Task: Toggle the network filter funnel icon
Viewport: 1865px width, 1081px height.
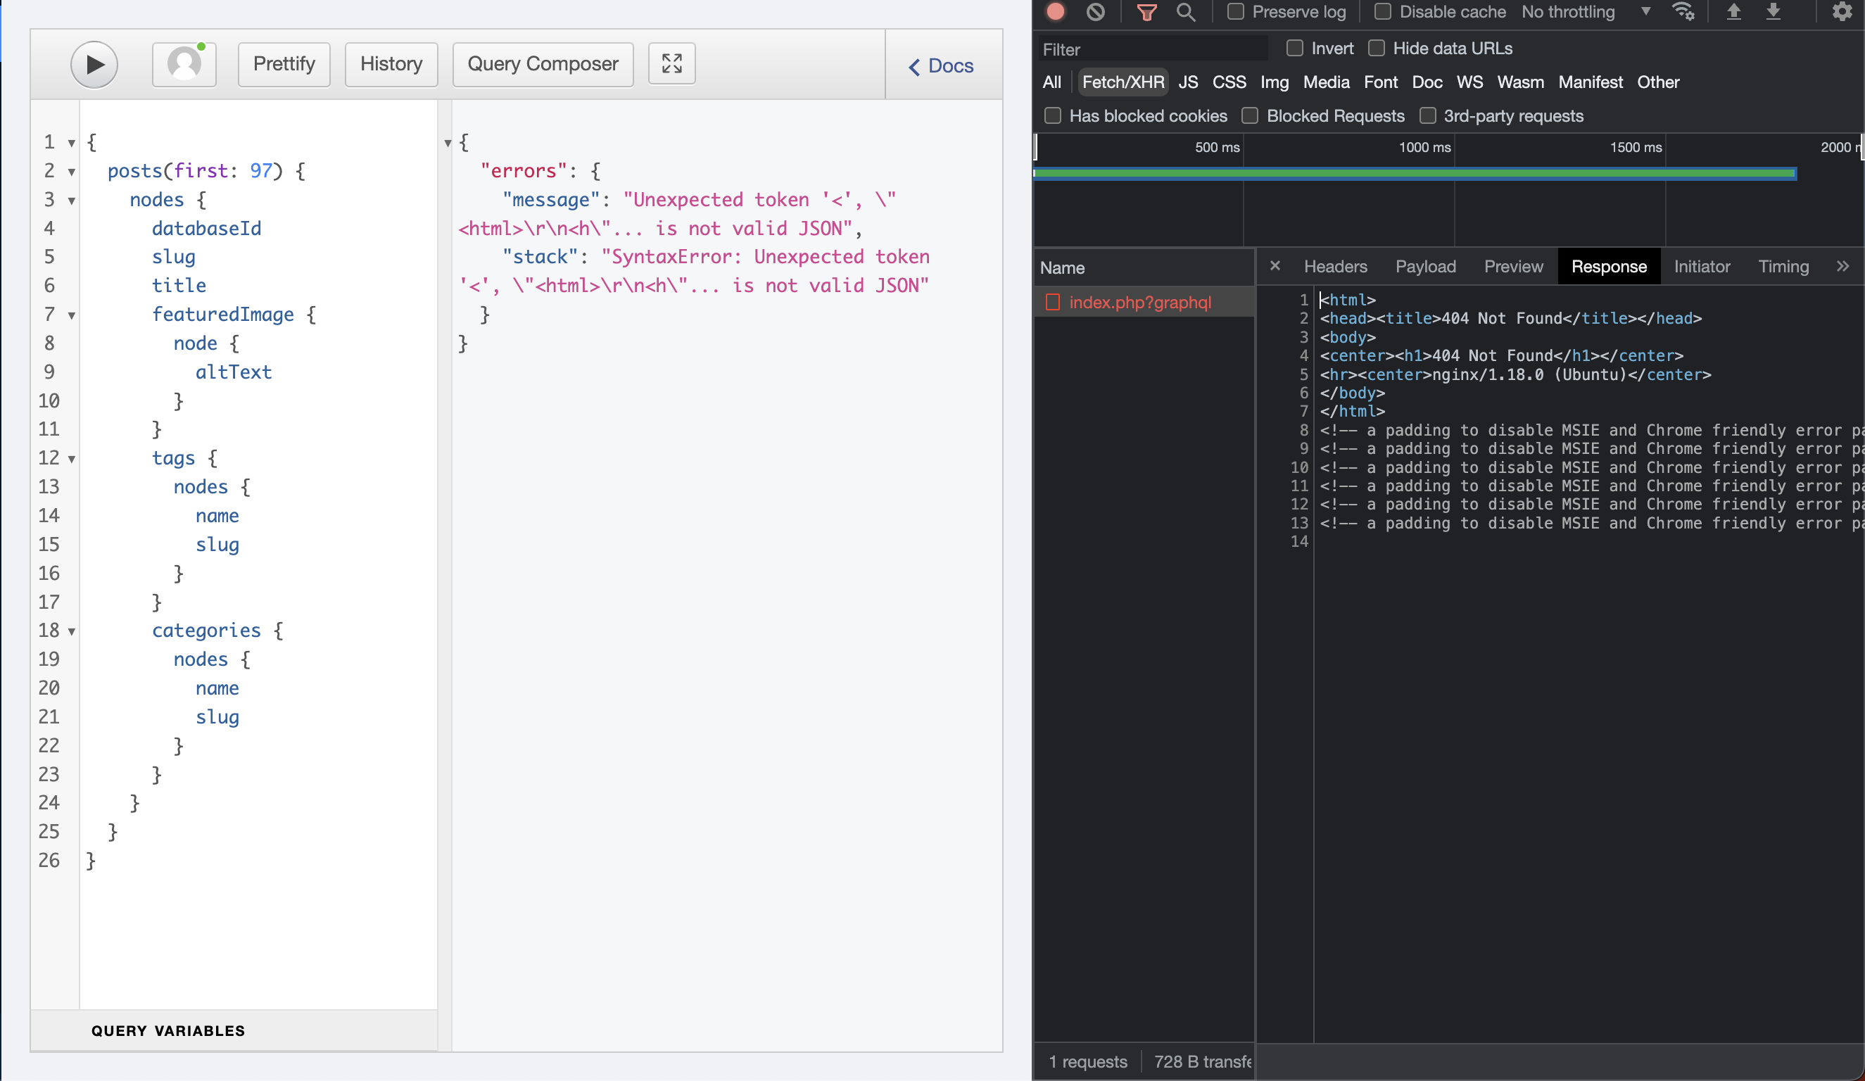Action: (1146, 12)
